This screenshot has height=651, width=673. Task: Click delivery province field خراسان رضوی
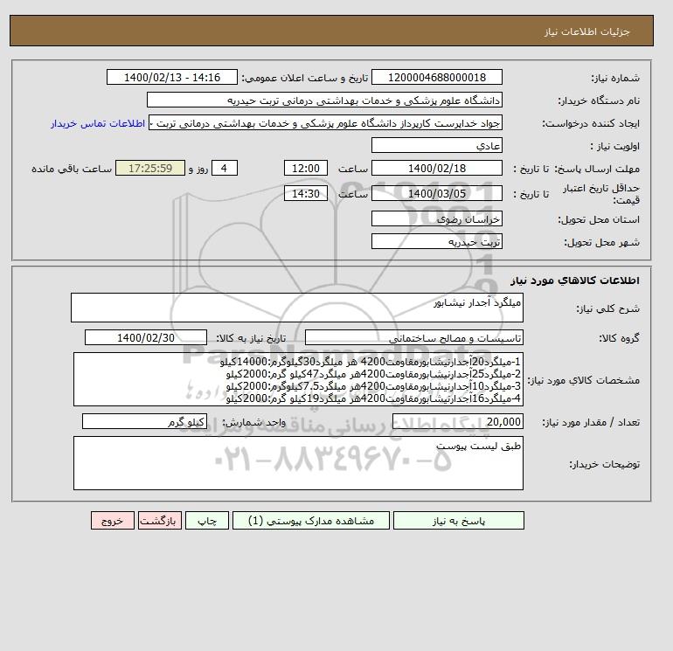[x=436, y=218]
